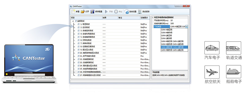Choose CAN-L接负极 from the list

pyautogui.click(x=174, y=38)
